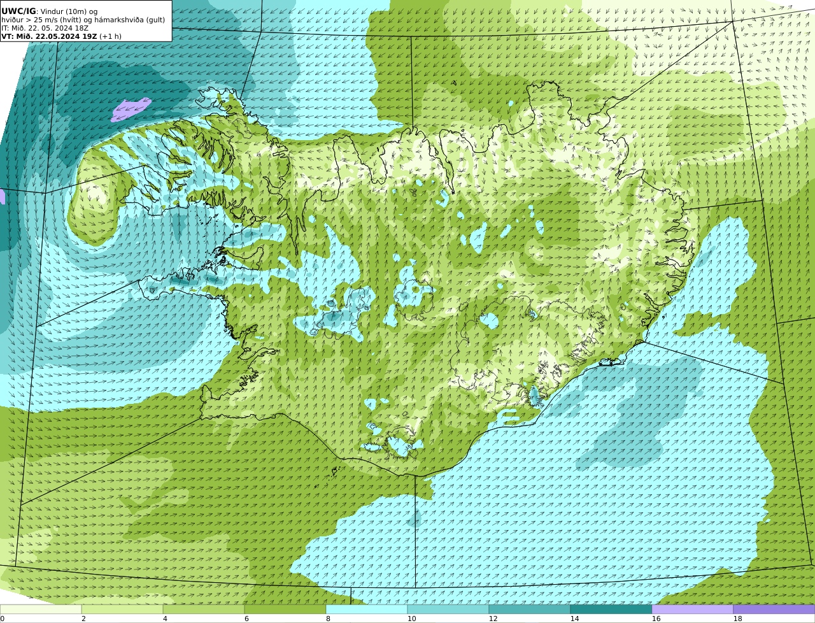Image resolution: width=815 pixels, height=623 pixels.
Task: Click the purple swatch above 18 m/s
Action: [774, 609]
